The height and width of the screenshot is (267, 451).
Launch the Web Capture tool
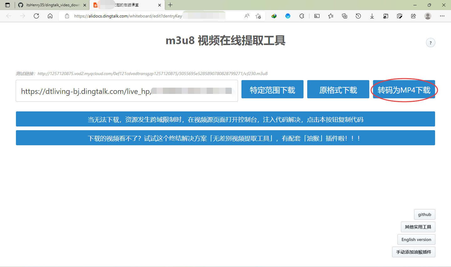click(400, 16)
